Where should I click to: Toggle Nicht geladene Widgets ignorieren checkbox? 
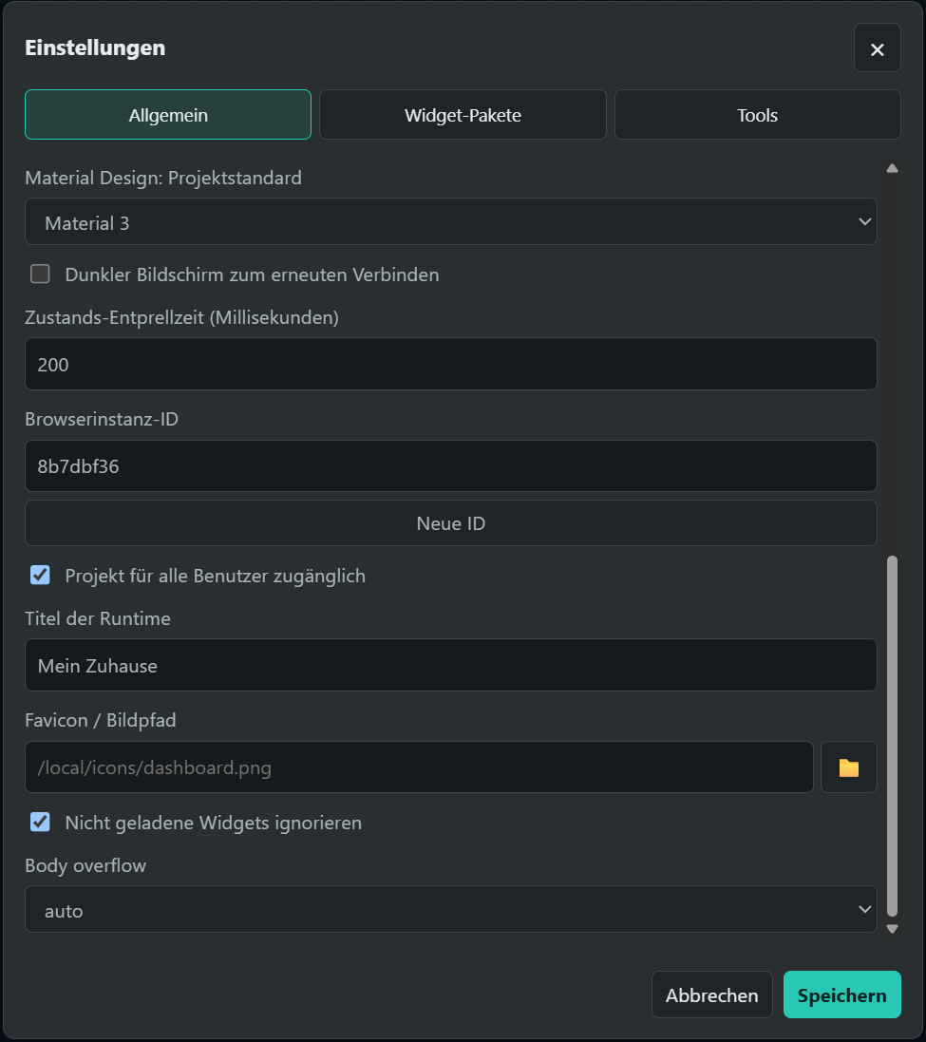point(40,822)
